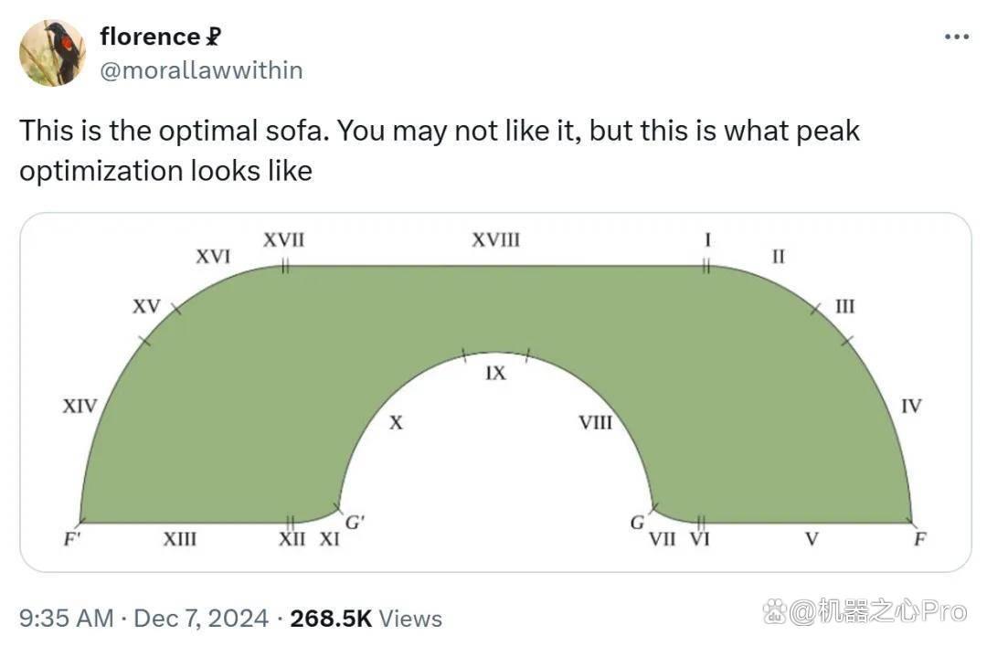This screenshot has width=987, height=646.
Task: Click the watermark paw icon near 机器之心Pro
Action: [774, 610]
